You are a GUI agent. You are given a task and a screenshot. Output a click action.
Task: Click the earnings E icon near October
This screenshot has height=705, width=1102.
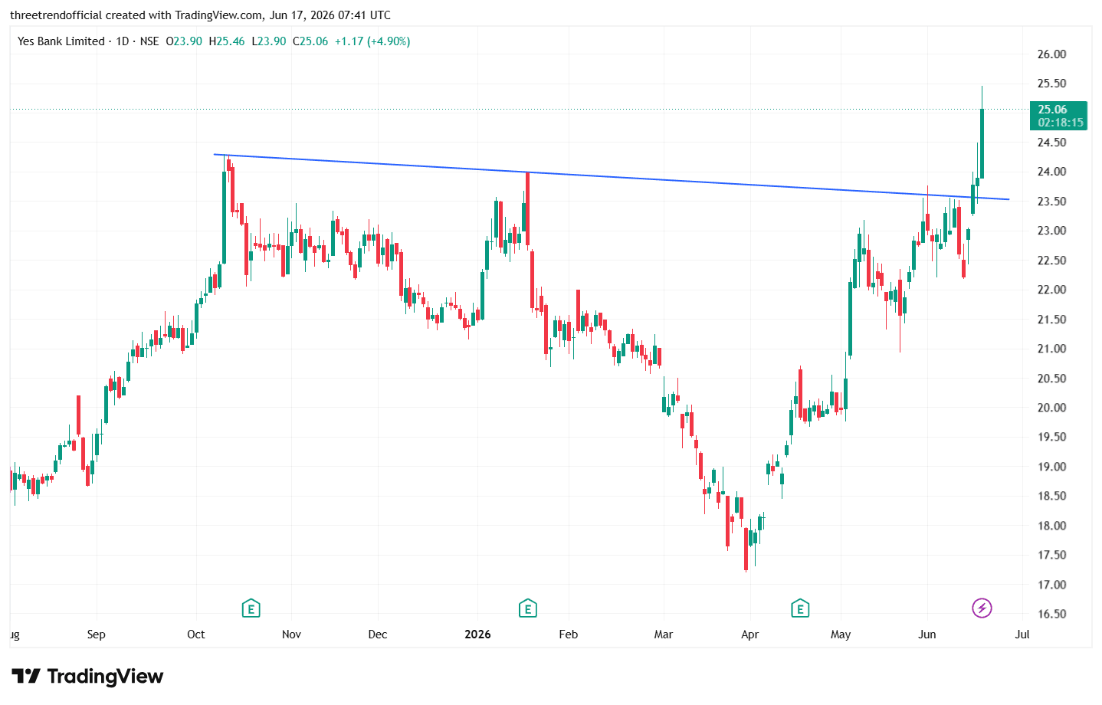click(251, 609)
